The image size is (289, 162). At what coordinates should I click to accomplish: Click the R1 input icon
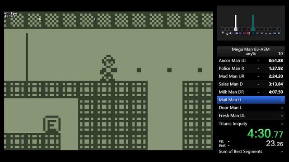pyautogui.click(x=262, y=33)
